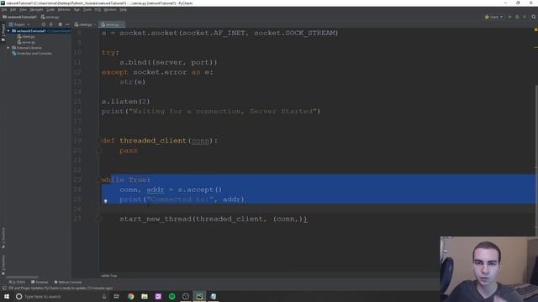
Task: Select Scratches and Consoles in the project tree
Action: [32, 54]
